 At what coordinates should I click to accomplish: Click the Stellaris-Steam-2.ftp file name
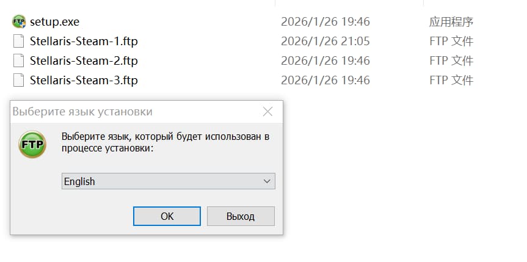pos(84,60)
